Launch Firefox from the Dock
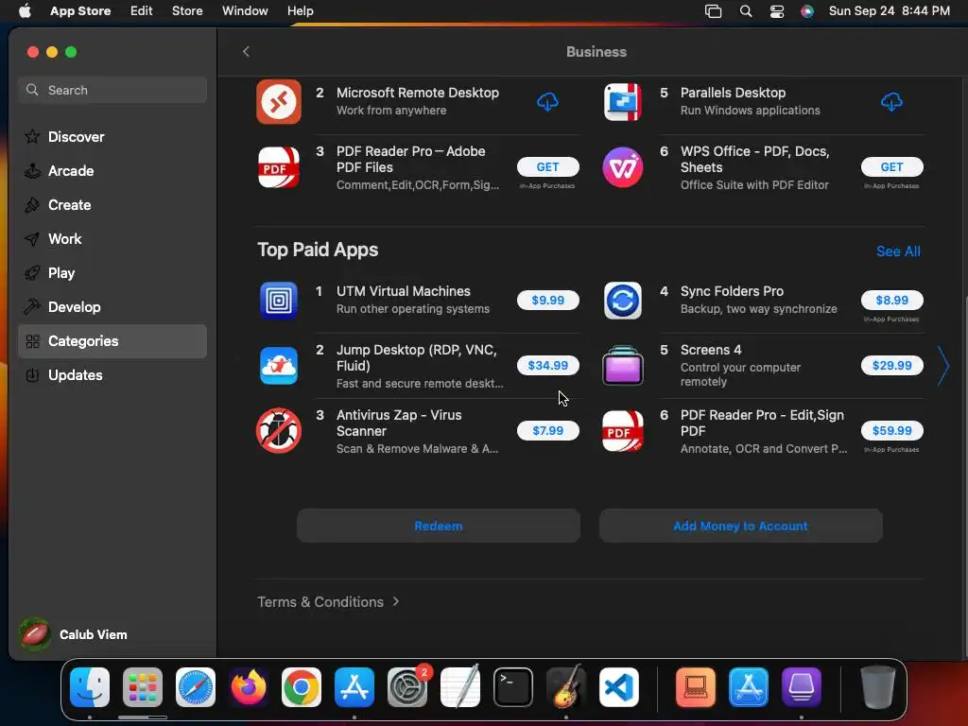The image size is (968, 726). tap(249, 687)
